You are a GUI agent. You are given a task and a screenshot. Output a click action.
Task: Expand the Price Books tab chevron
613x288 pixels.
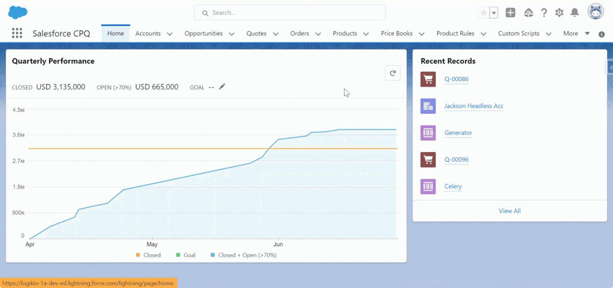pos(421,34)
